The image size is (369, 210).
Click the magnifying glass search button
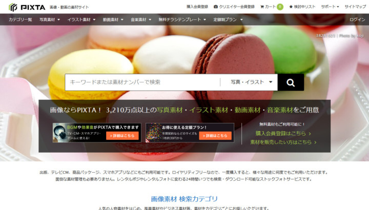click(291, 82)
